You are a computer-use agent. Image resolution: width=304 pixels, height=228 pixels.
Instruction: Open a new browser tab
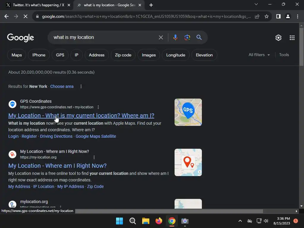[151, 5]
